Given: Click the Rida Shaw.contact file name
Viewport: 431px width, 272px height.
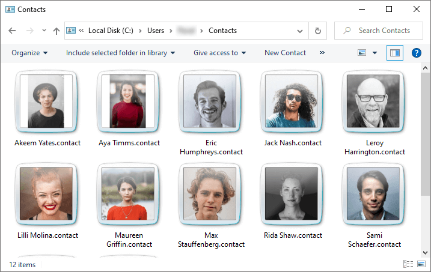Looking at the screenshot, I should click(x=293, y=235).
